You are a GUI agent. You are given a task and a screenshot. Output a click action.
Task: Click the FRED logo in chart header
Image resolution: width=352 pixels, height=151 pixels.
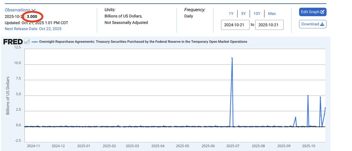pos(13,42)
